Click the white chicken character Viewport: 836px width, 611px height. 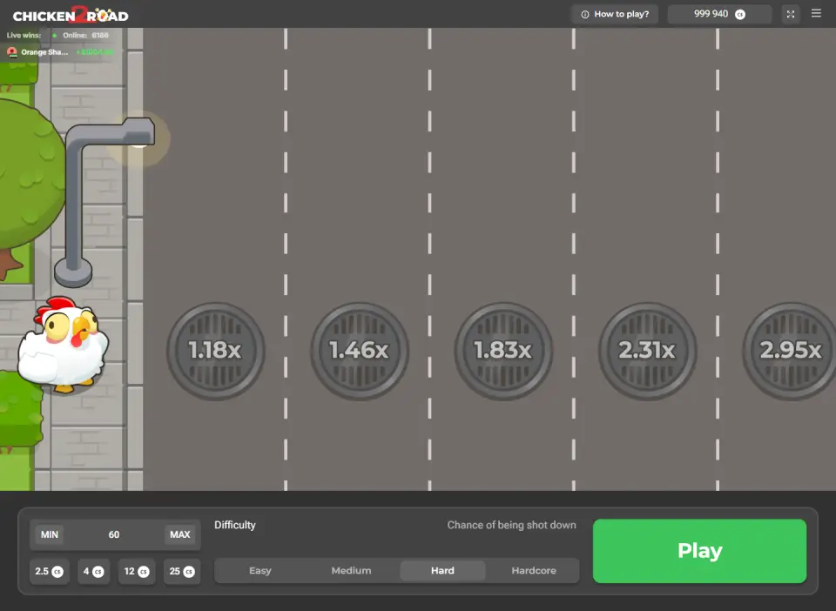tap(63, 344)
